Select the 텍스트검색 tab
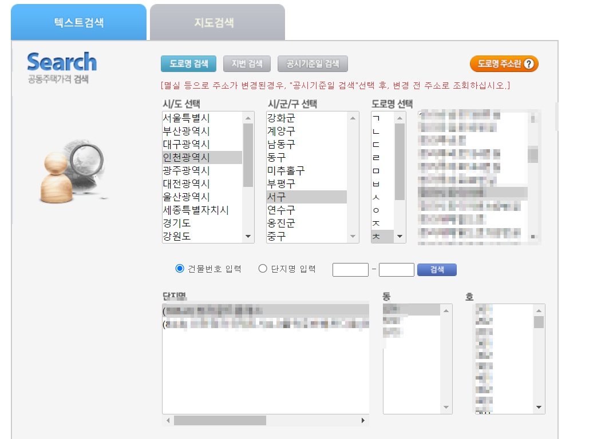Viewport: 613px width, 439px height. (78, 21)
